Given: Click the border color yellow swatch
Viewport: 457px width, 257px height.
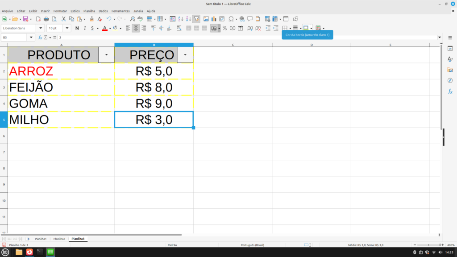Looking at the screenshot, I should 306,28.
